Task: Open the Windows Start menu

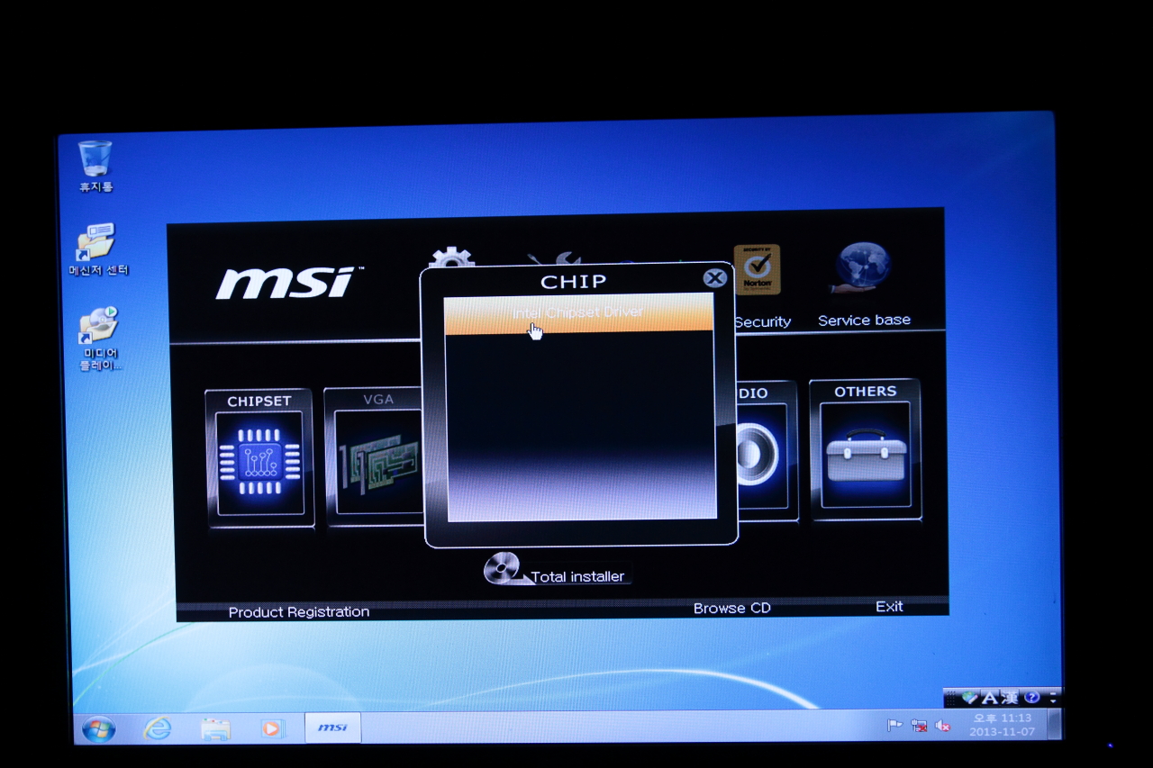Action: coord(98,729)
